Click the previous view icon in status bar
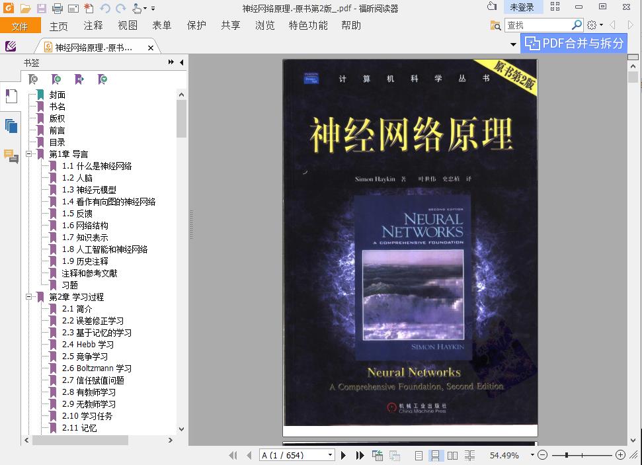The width and height of the screenshot is (642, 465). pos(377,455)
